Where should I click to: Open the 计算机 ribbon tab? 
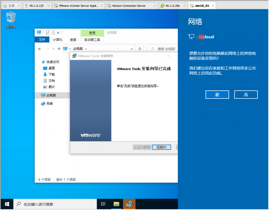[x=58, y=40]
